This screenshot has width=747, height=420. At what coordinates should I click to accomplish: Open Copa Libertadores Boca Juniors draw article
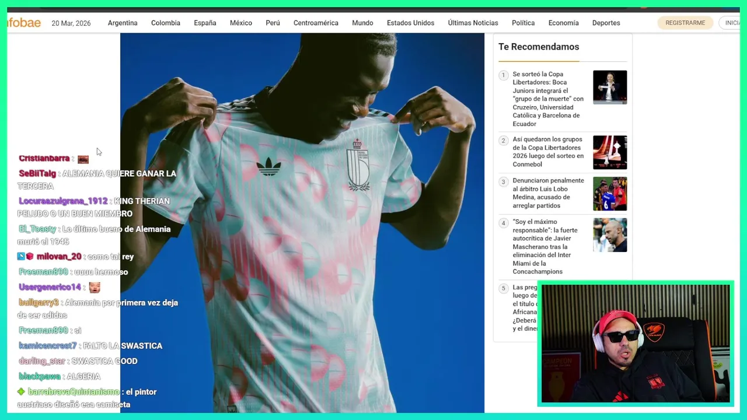pyautogui.click(x=548, y=99)
